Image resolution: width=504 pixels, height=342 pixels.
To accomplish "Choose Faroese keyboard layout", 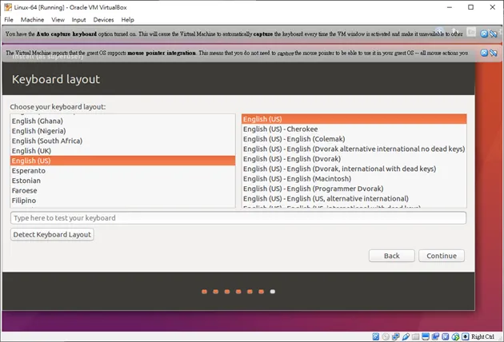I will (122, 191).
